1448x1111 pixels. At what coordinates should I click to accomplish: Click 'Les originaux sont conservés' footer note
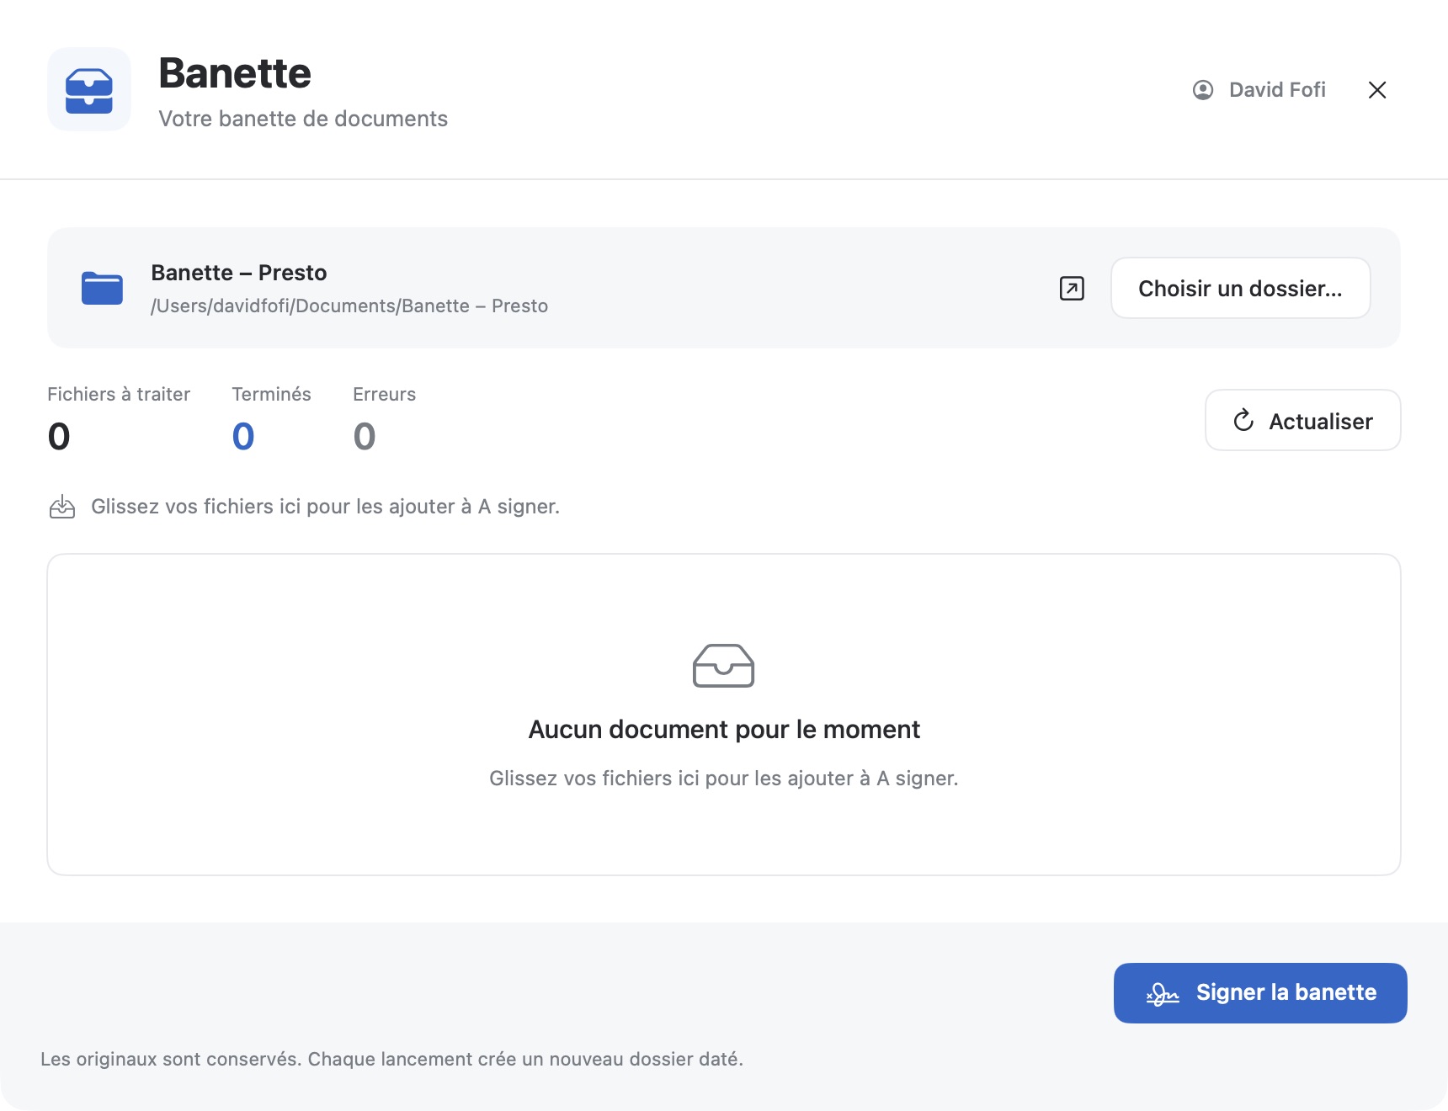pos(391,1059)
